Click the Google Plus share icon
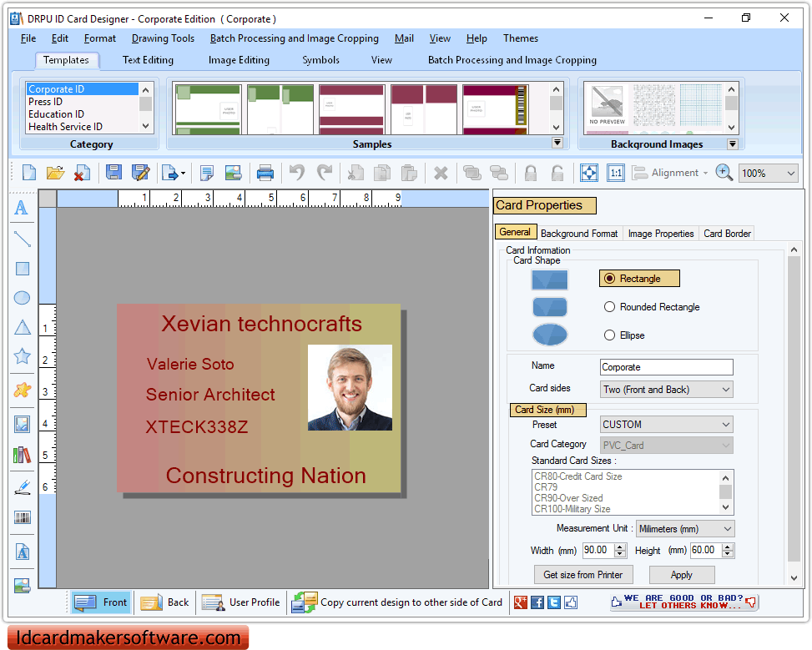The image size is (812, 650). (x=521, y=602)
